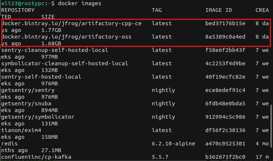Click image ID 6fdb48e0bda5
Image resolution: width=273 pixels, height=161 pixels.
tap(225, 103)
